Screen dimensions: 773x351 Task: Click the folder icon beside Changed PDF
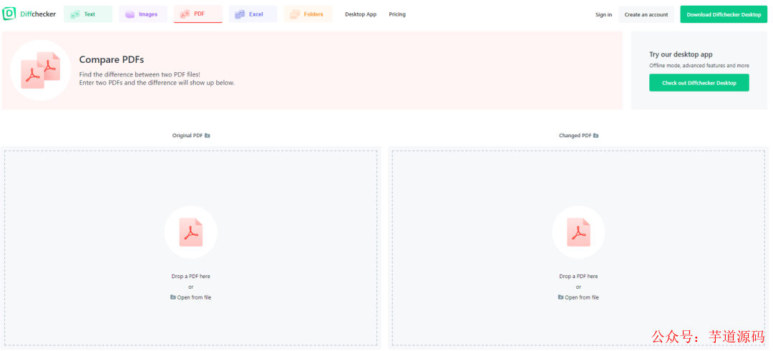click(x=596, y=135)
